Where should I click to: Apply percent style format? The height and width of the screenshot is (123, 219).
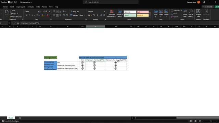[x=94, y=15]
